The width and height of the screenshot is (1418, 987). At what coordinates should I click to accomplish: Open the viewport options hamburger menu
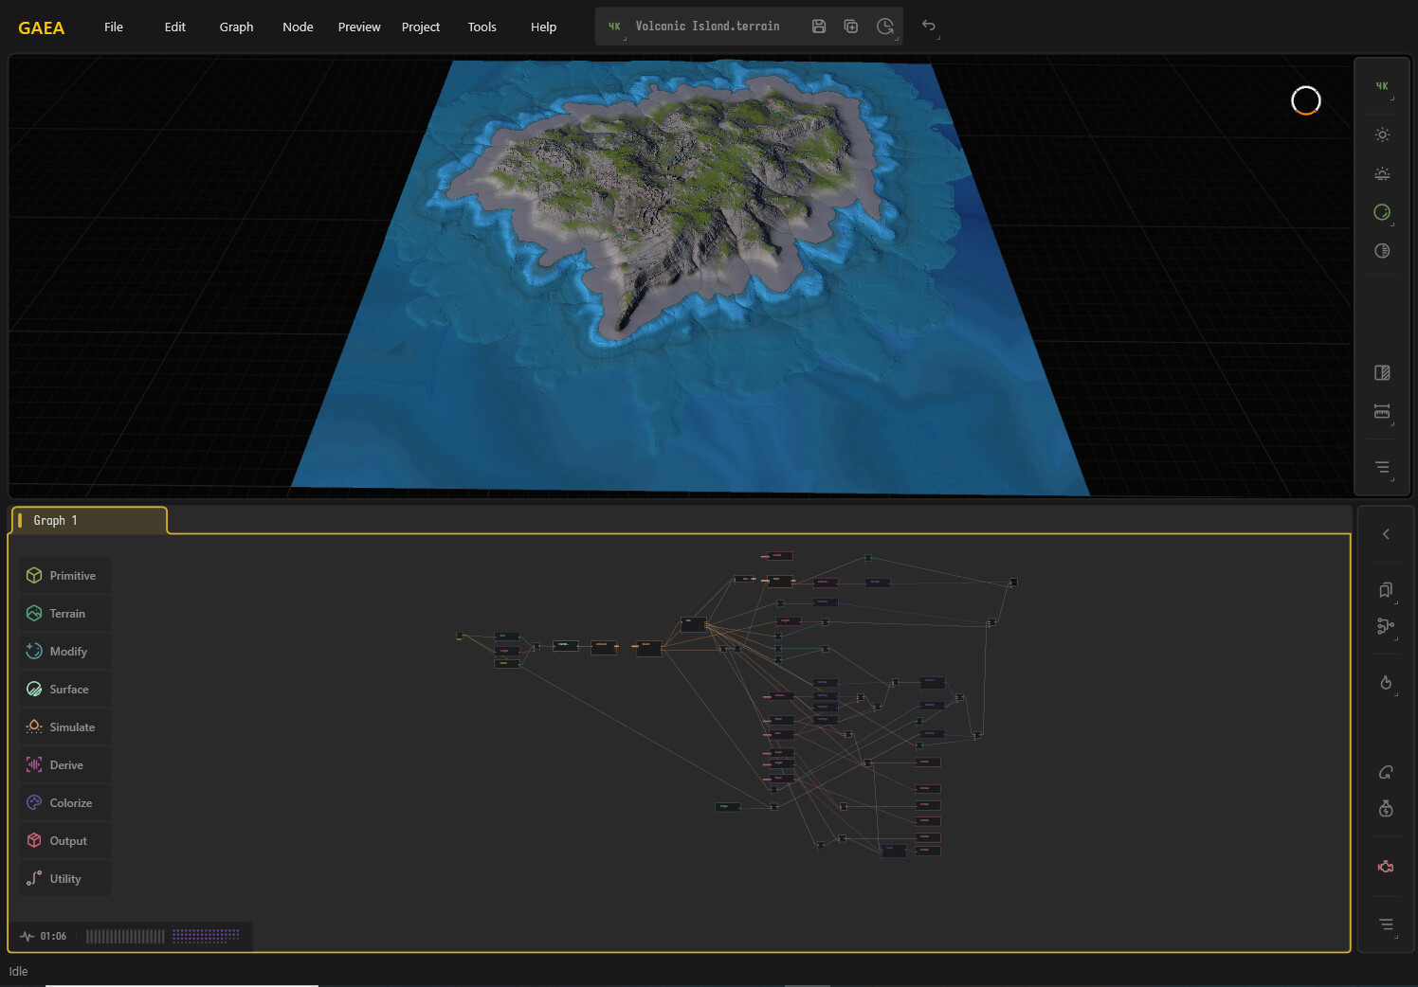click(1381, 467)
